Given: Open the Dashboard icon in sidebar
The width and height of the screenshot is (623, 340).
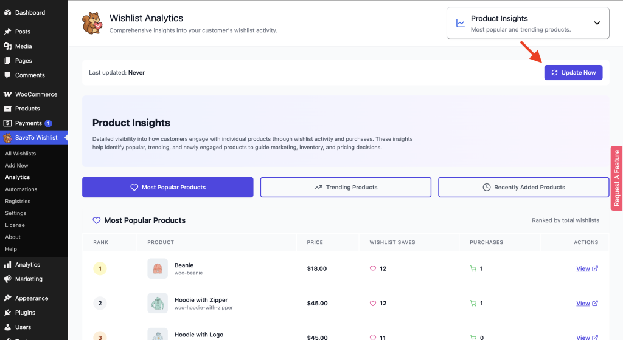Looking at the screenshot, I should (x=7, y=13).
